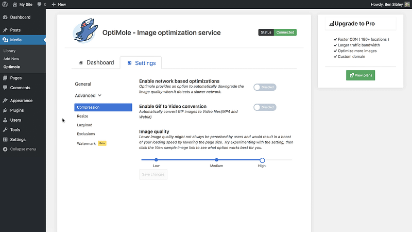Set image quality slider to Medium
The width and height of the screenshot is (412, 232).
[x=216, y=160]
